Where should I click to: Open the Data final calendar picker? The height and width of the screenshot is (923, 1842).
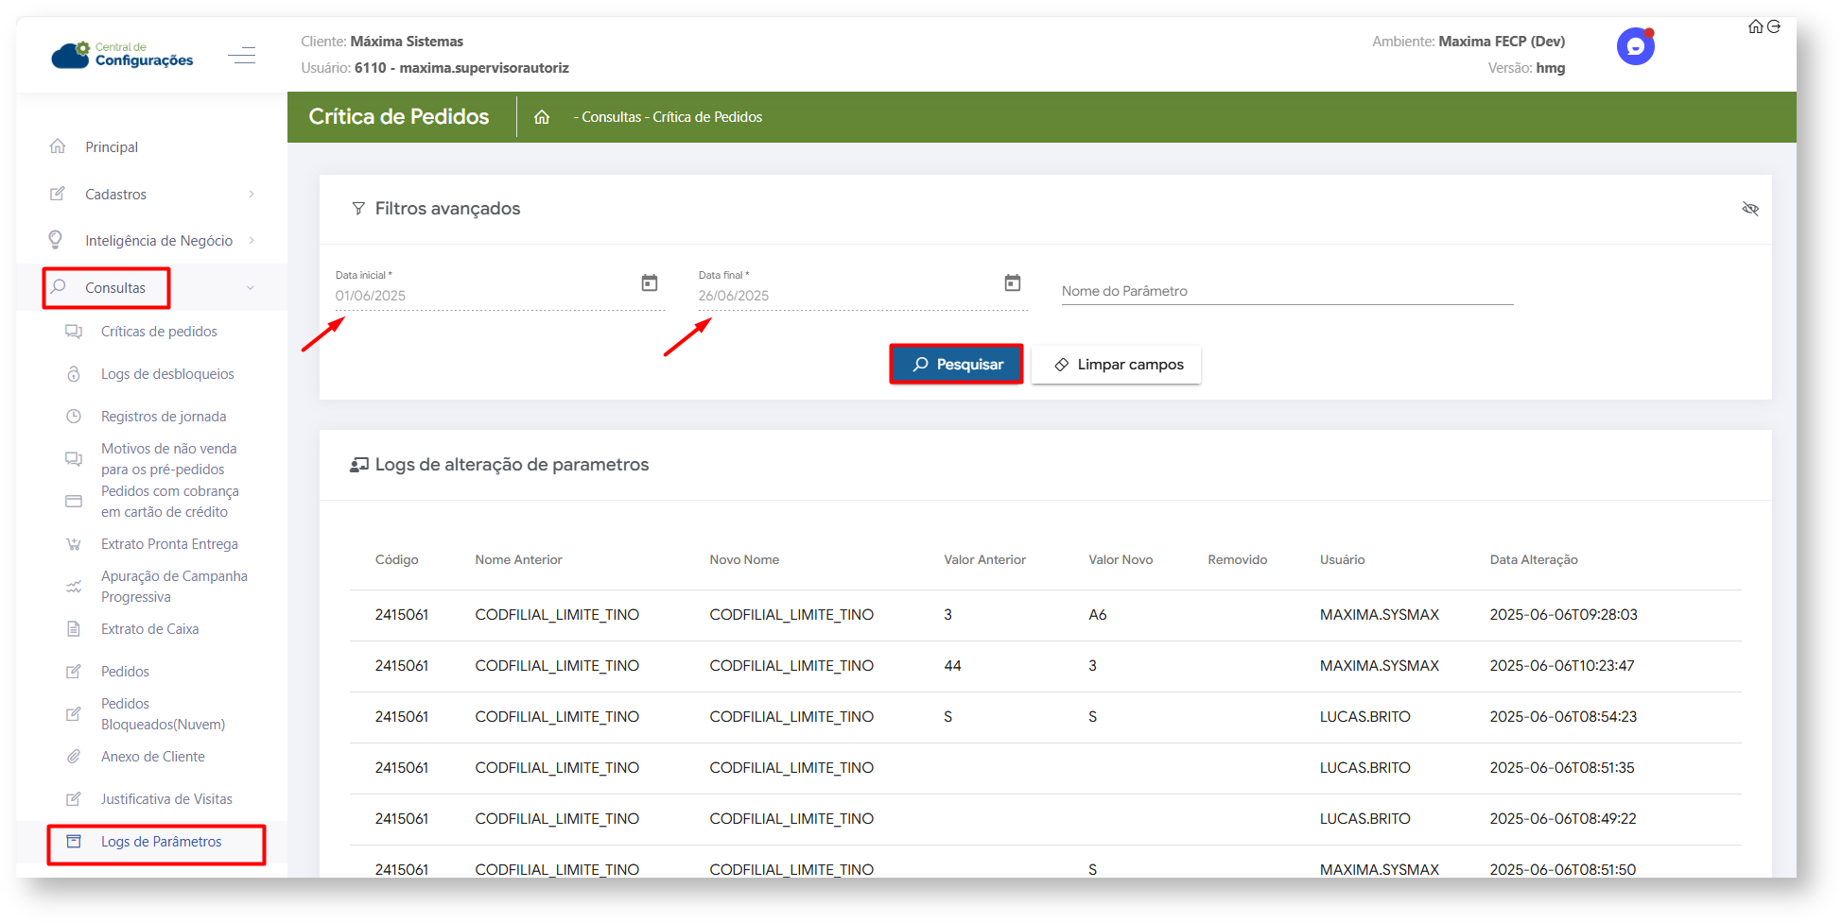coord(1013,282)
